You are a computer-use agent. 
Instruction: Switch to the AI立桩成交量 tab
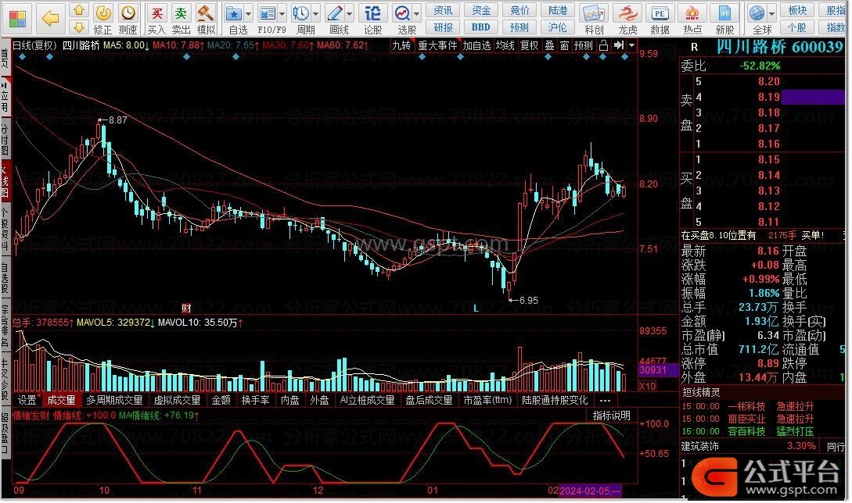(367, 401)
